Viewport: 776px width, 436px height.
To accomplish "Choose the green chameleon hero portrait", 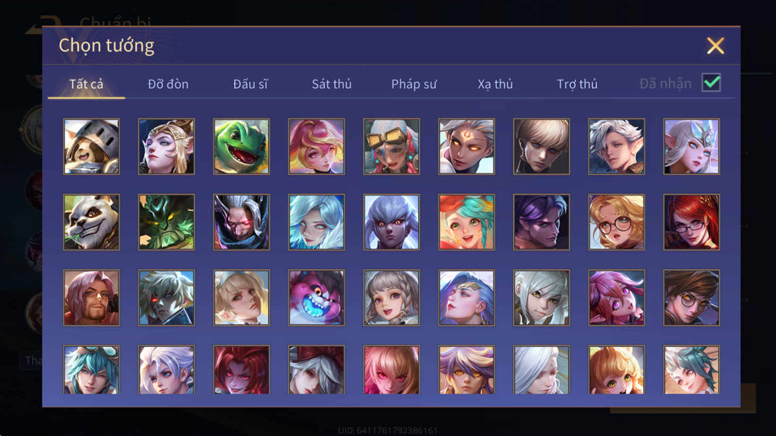I will pos(242,147).
